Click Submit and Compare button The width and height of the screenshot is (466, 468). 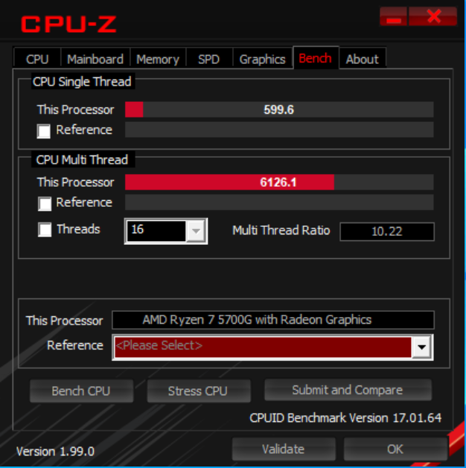point(348,390)
